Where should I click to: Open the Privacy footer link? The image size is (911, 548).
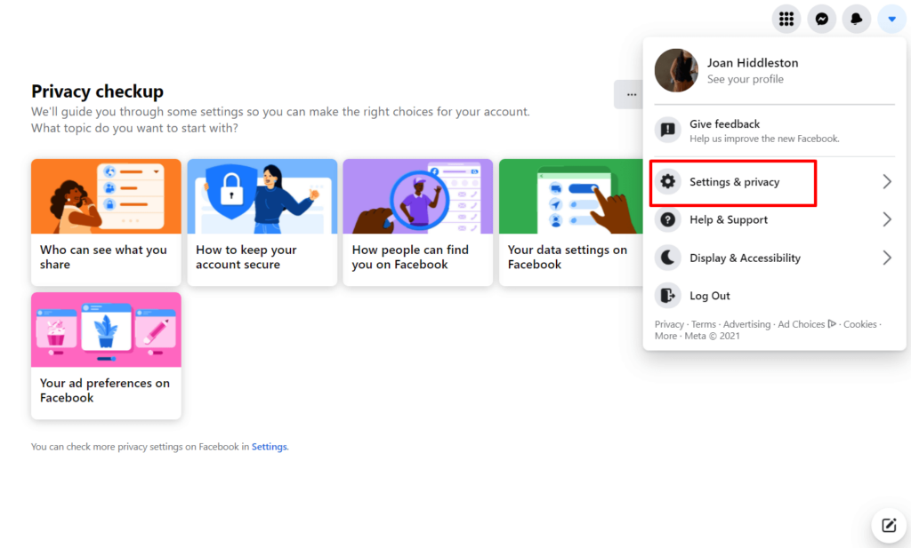[x=669, y=324]
